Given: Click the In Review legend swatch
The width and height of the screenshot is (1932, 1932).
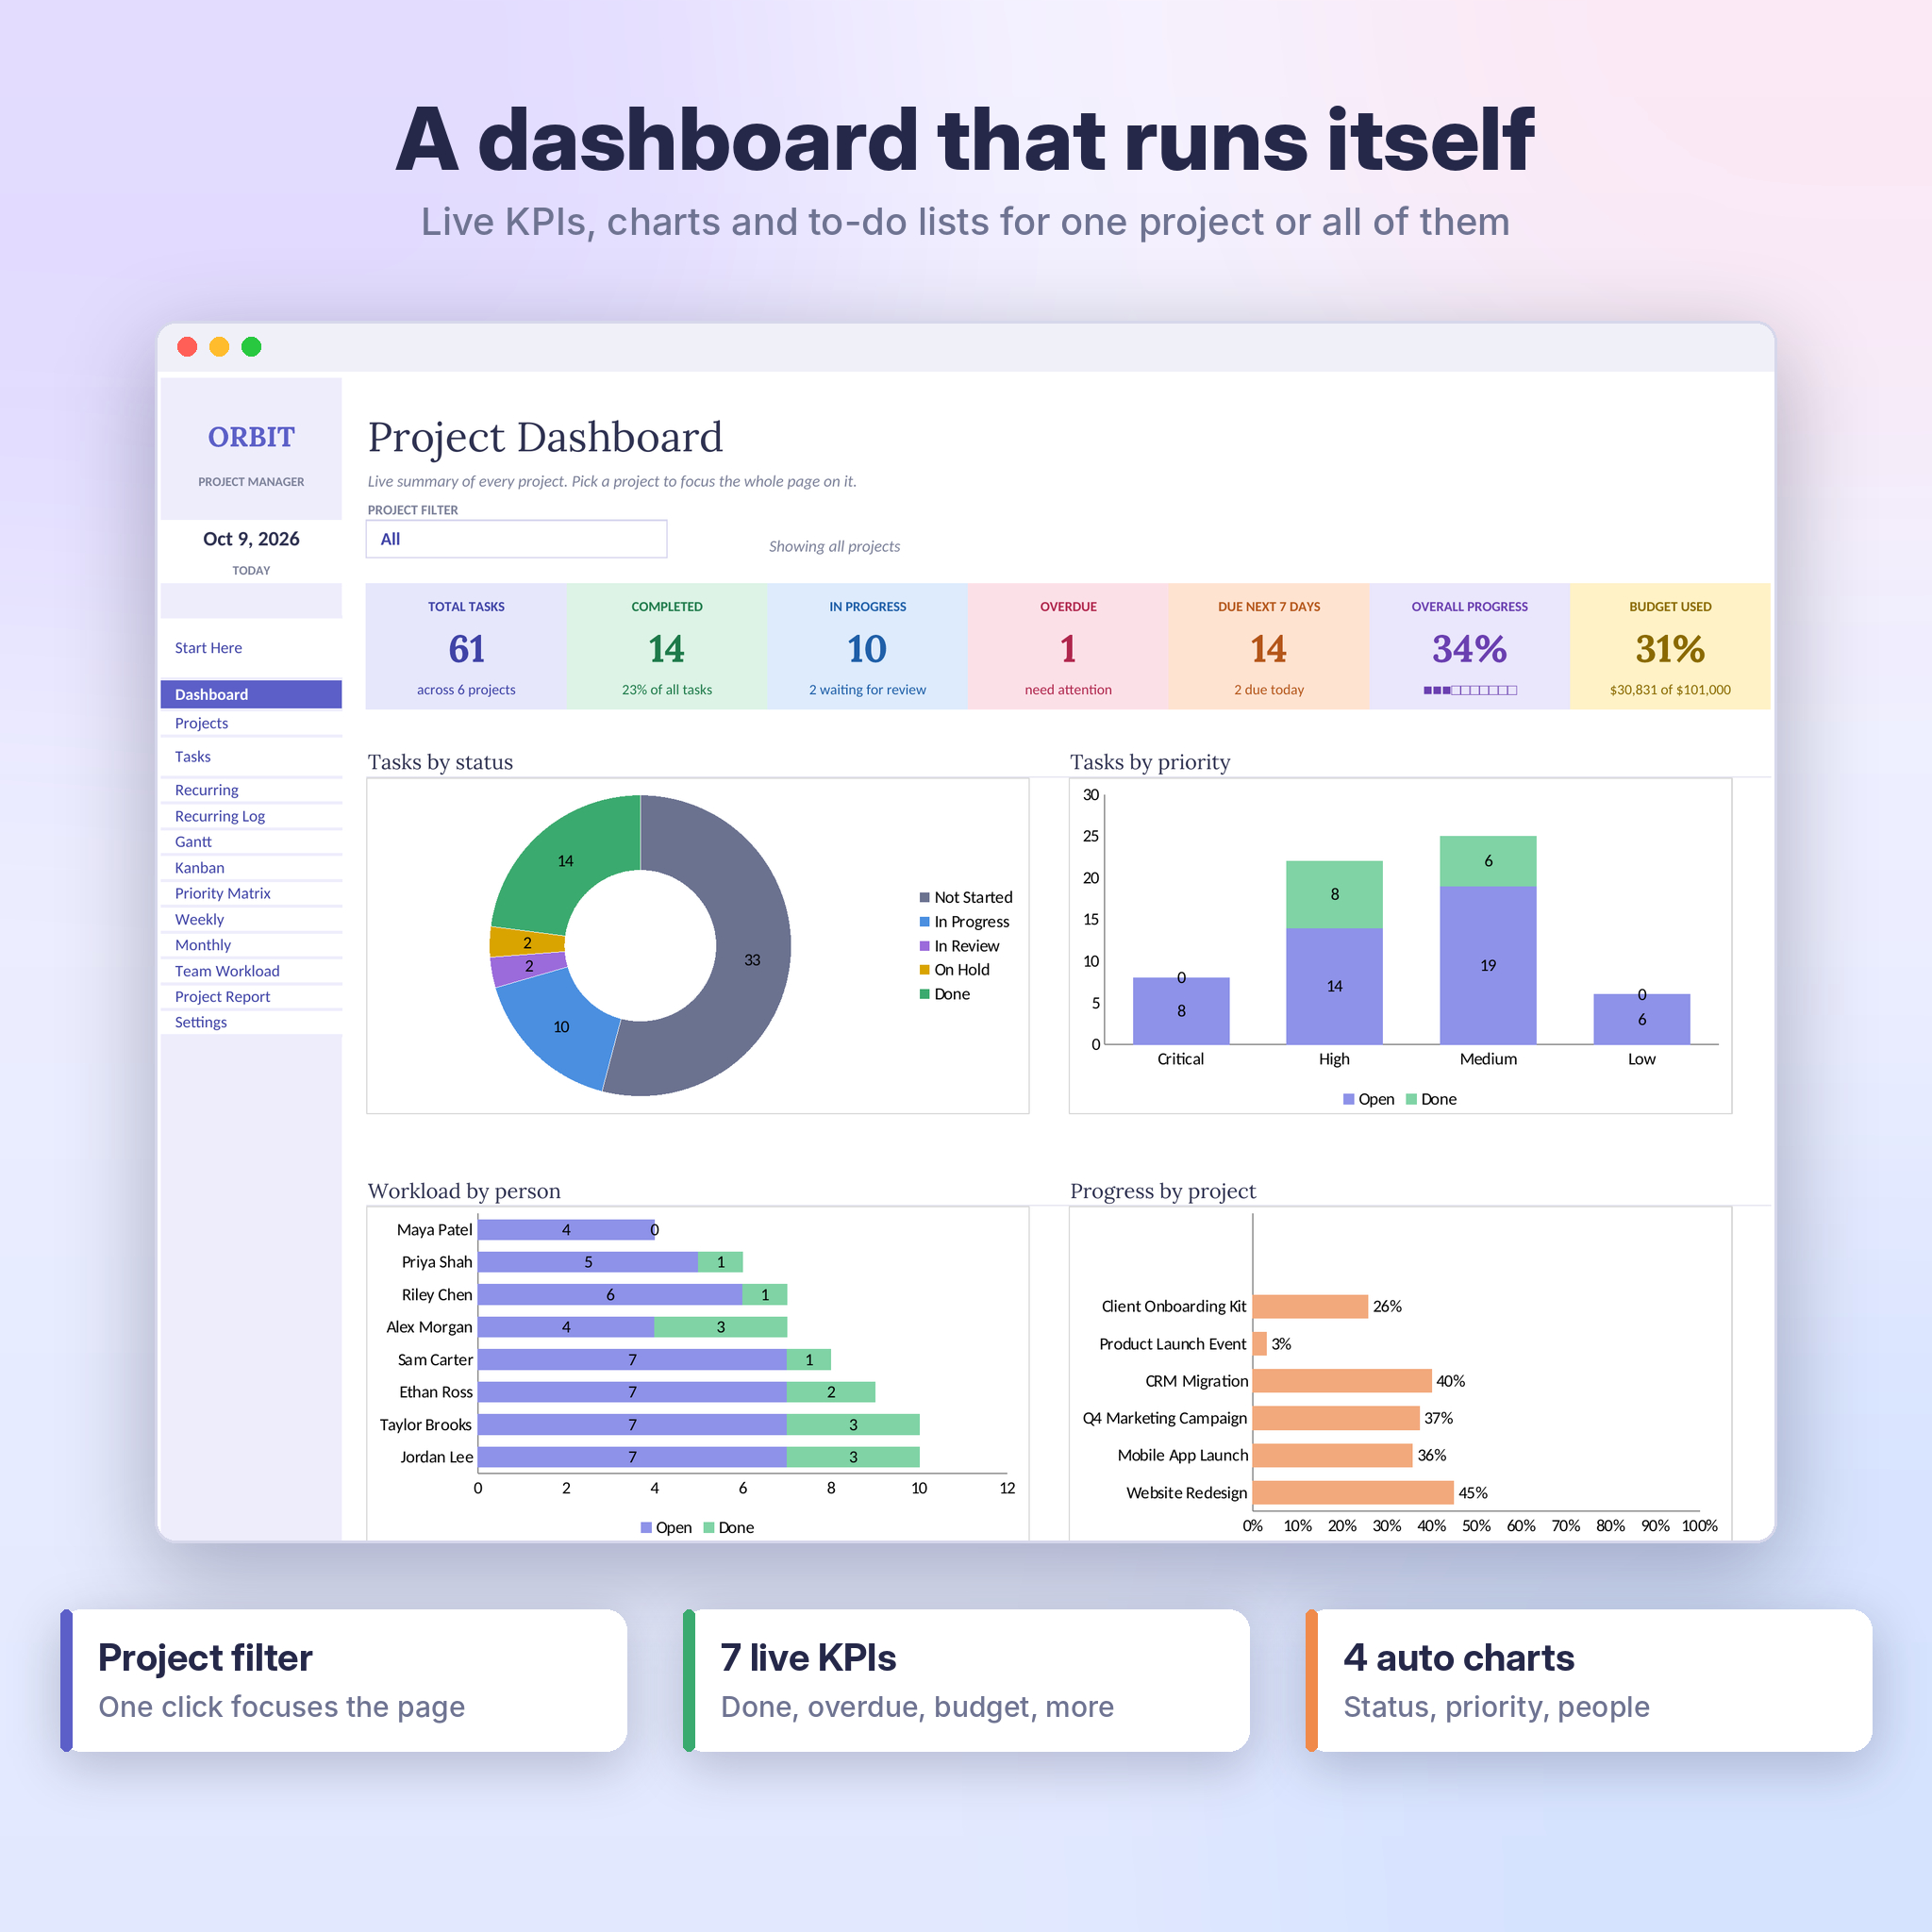Looking at the screenshot, I should [925, 946].
